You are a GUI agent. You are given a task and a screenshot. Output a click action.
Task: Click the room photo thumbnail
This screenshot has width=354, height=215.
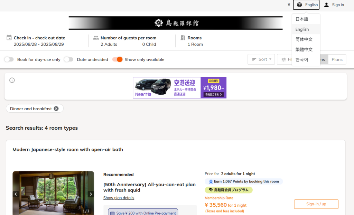coord(53,193)
